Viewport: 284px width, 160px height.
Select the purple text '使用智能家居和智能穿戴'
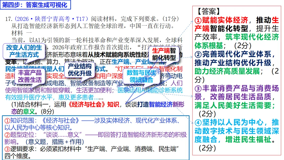point(38,90)
